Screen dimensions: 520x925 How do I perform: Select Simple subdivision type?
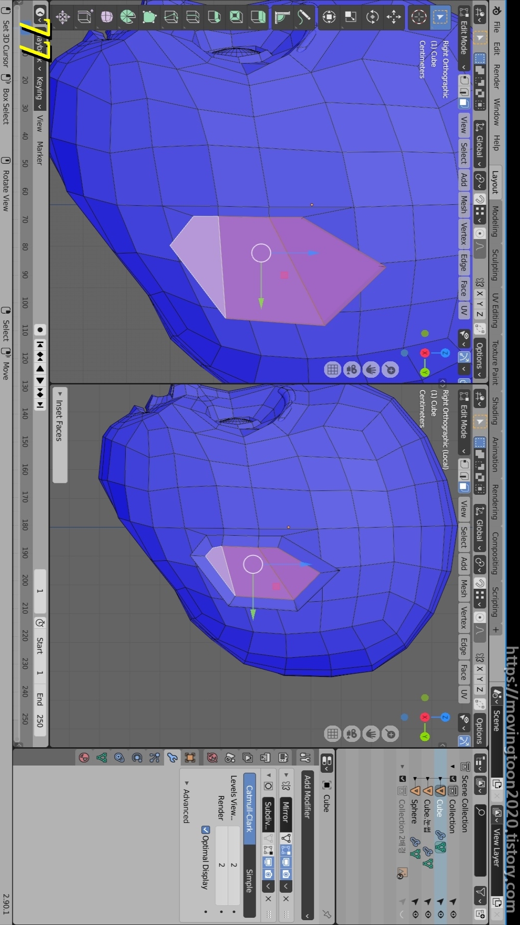249,881
